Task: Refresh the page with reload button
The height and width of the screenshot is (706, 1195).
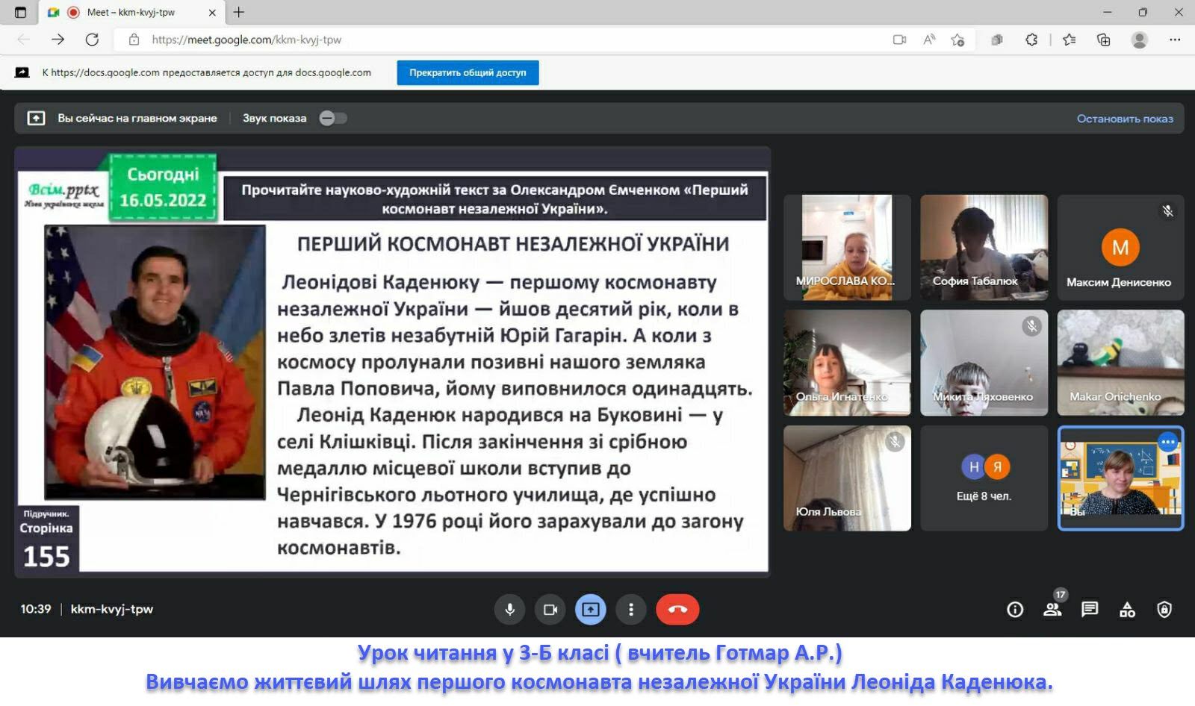Action: click(92, 40)
